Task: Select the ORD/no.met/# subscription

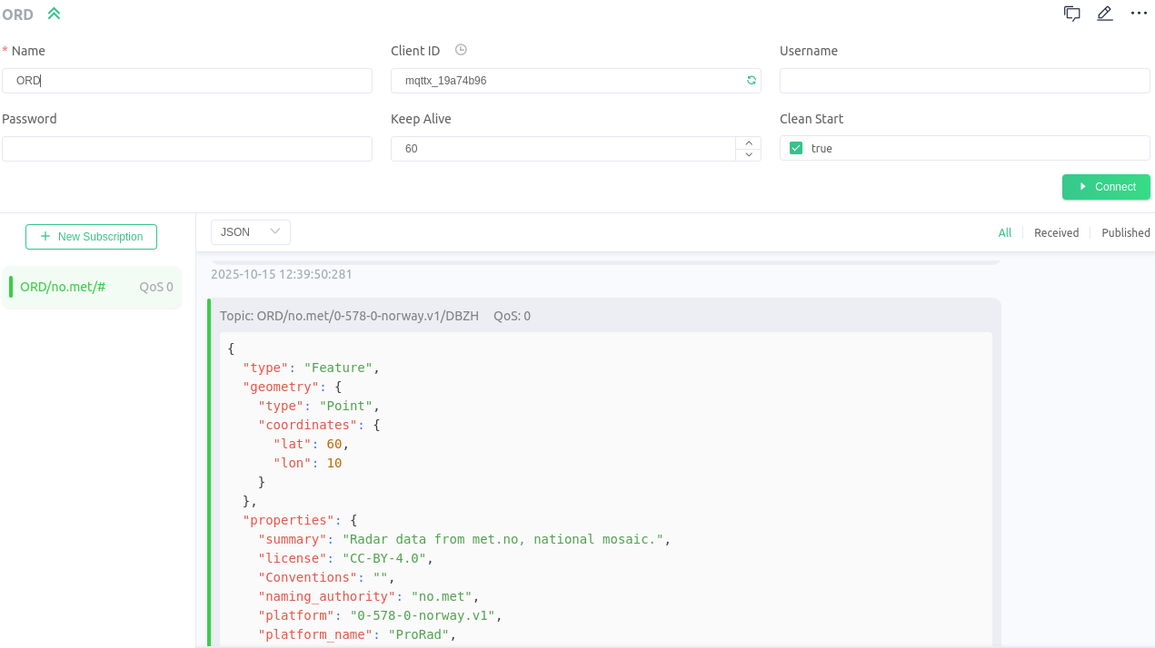Action: pyautogui.click(x=92, y=287)
